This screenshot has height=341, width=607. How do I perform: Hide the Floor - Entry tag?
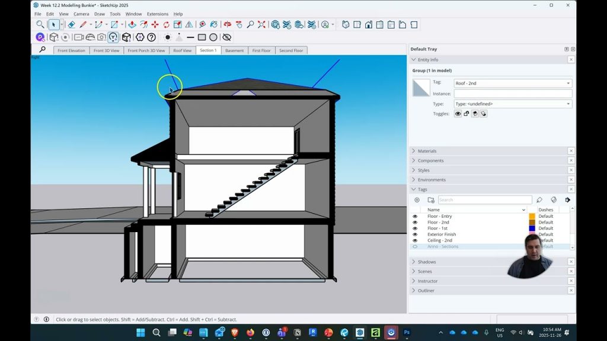[x=415, y=217]
